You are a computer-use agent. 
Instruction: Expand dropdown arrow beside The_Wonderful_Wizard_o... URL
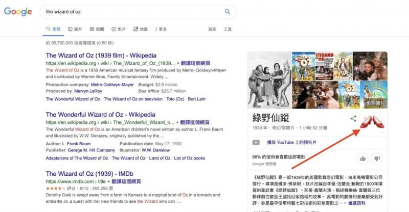point(177,122)
